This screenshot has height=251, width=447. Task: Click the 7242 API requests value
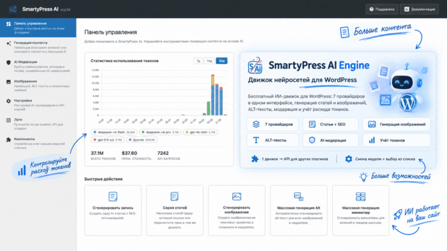coord(163,153)
